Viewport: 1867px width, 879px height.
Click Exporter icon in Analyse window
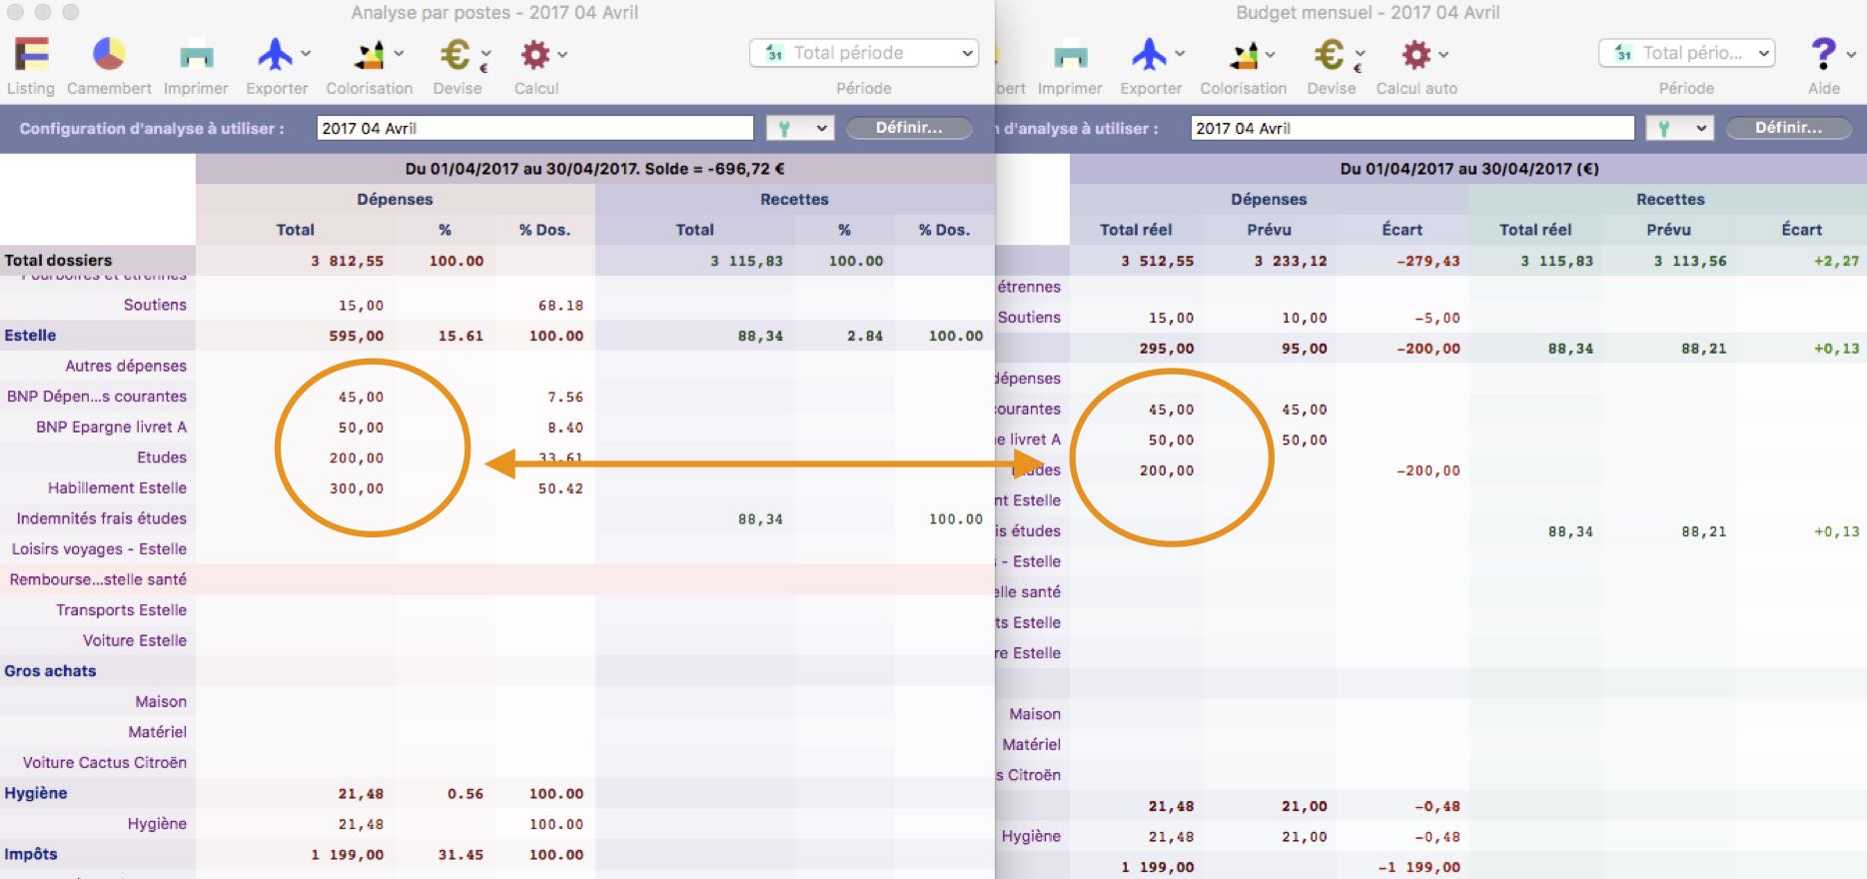click(x=274, y=55)
